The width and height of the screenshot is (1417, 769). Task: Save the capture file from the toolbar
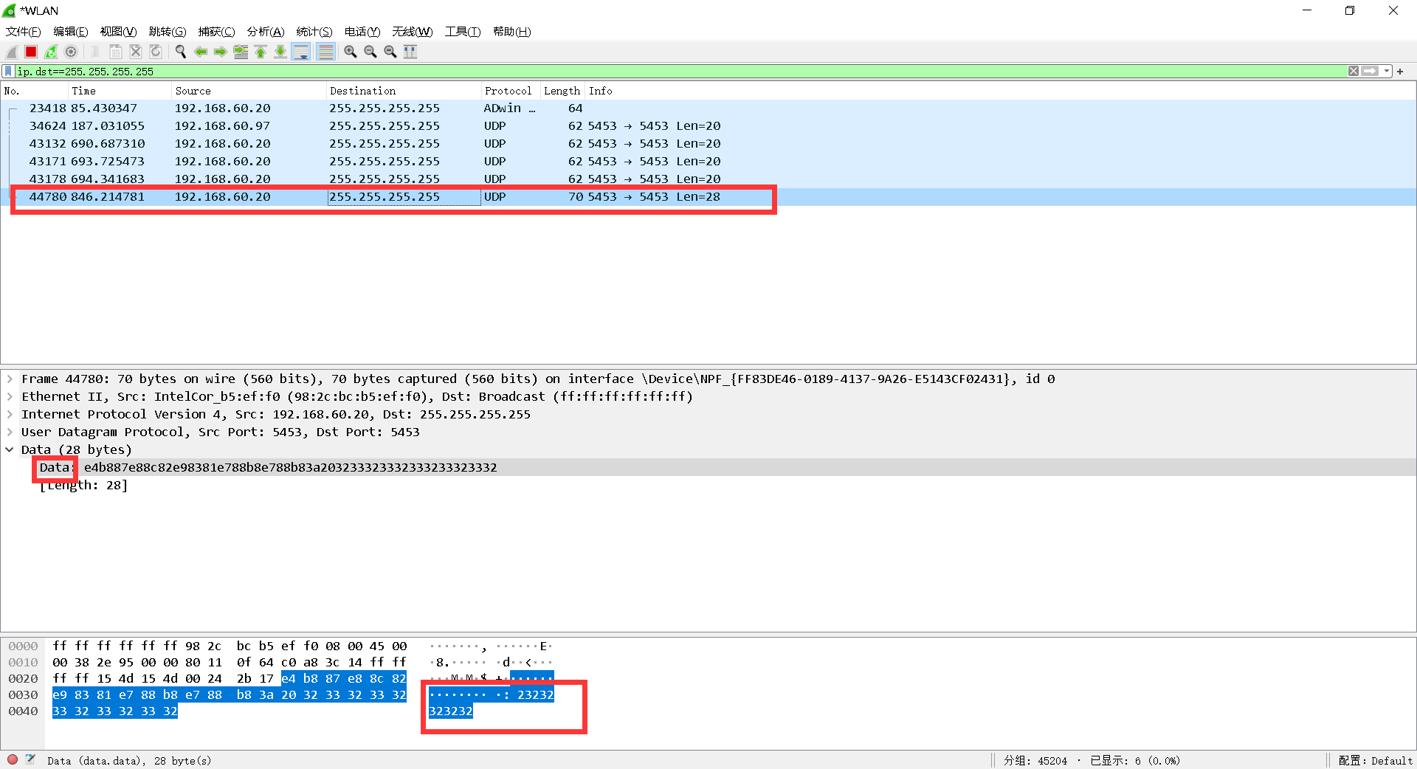coord(116,52)
